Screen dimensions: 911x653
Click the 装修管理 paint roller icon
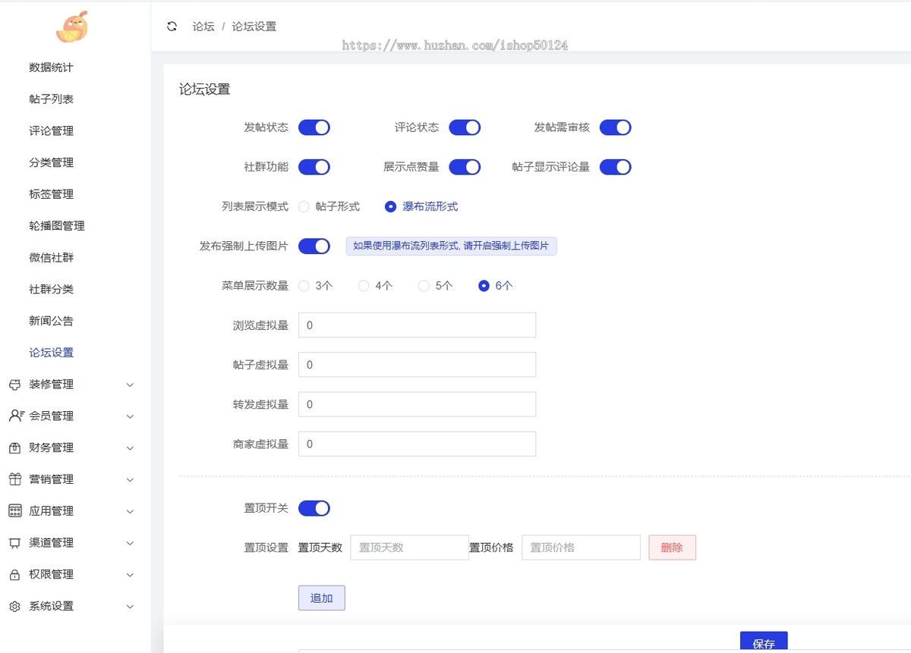(x=14, y=385)
